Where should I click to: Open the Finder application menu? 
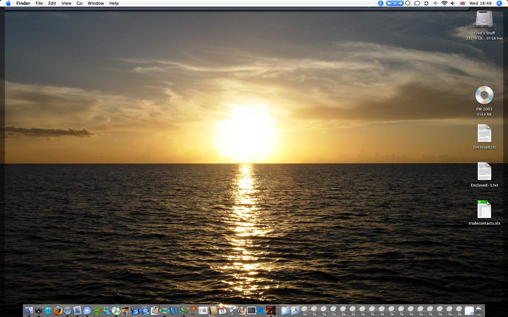[23, 3]
